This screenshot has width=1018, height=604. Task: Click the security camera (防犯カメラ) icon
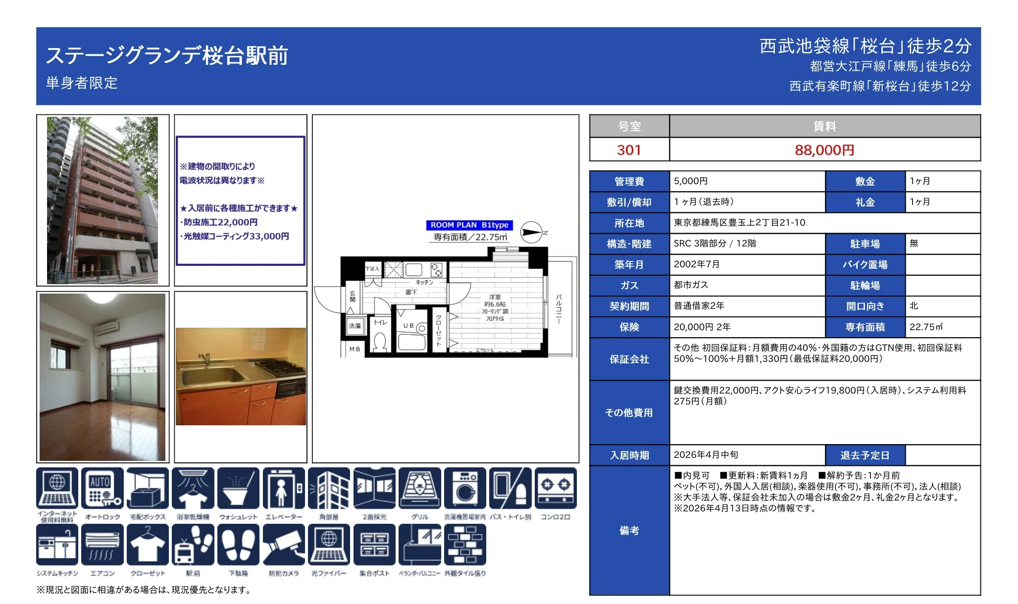tap(284, 545)
